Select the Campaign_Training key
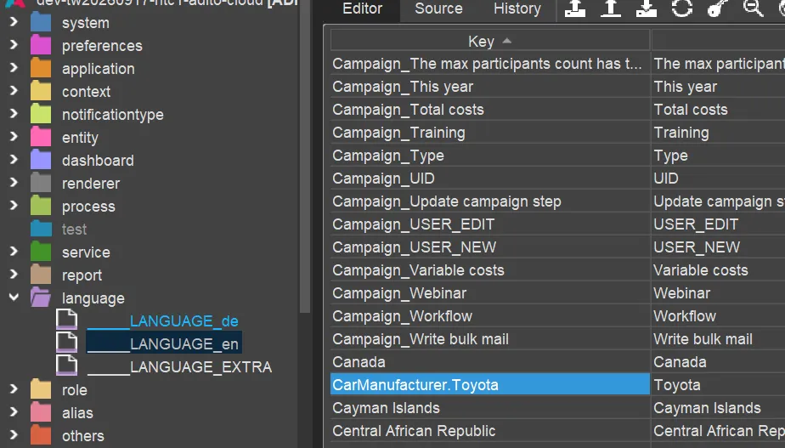Image resolution: width=785 pixels, height=448 pixels. [x=489, y=133]
